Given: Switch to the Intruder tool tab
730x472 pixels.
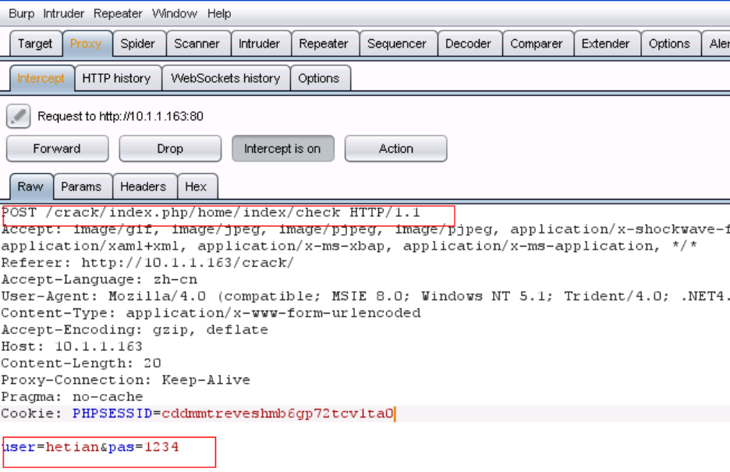Looking at the screenshot, I should 259,44.
